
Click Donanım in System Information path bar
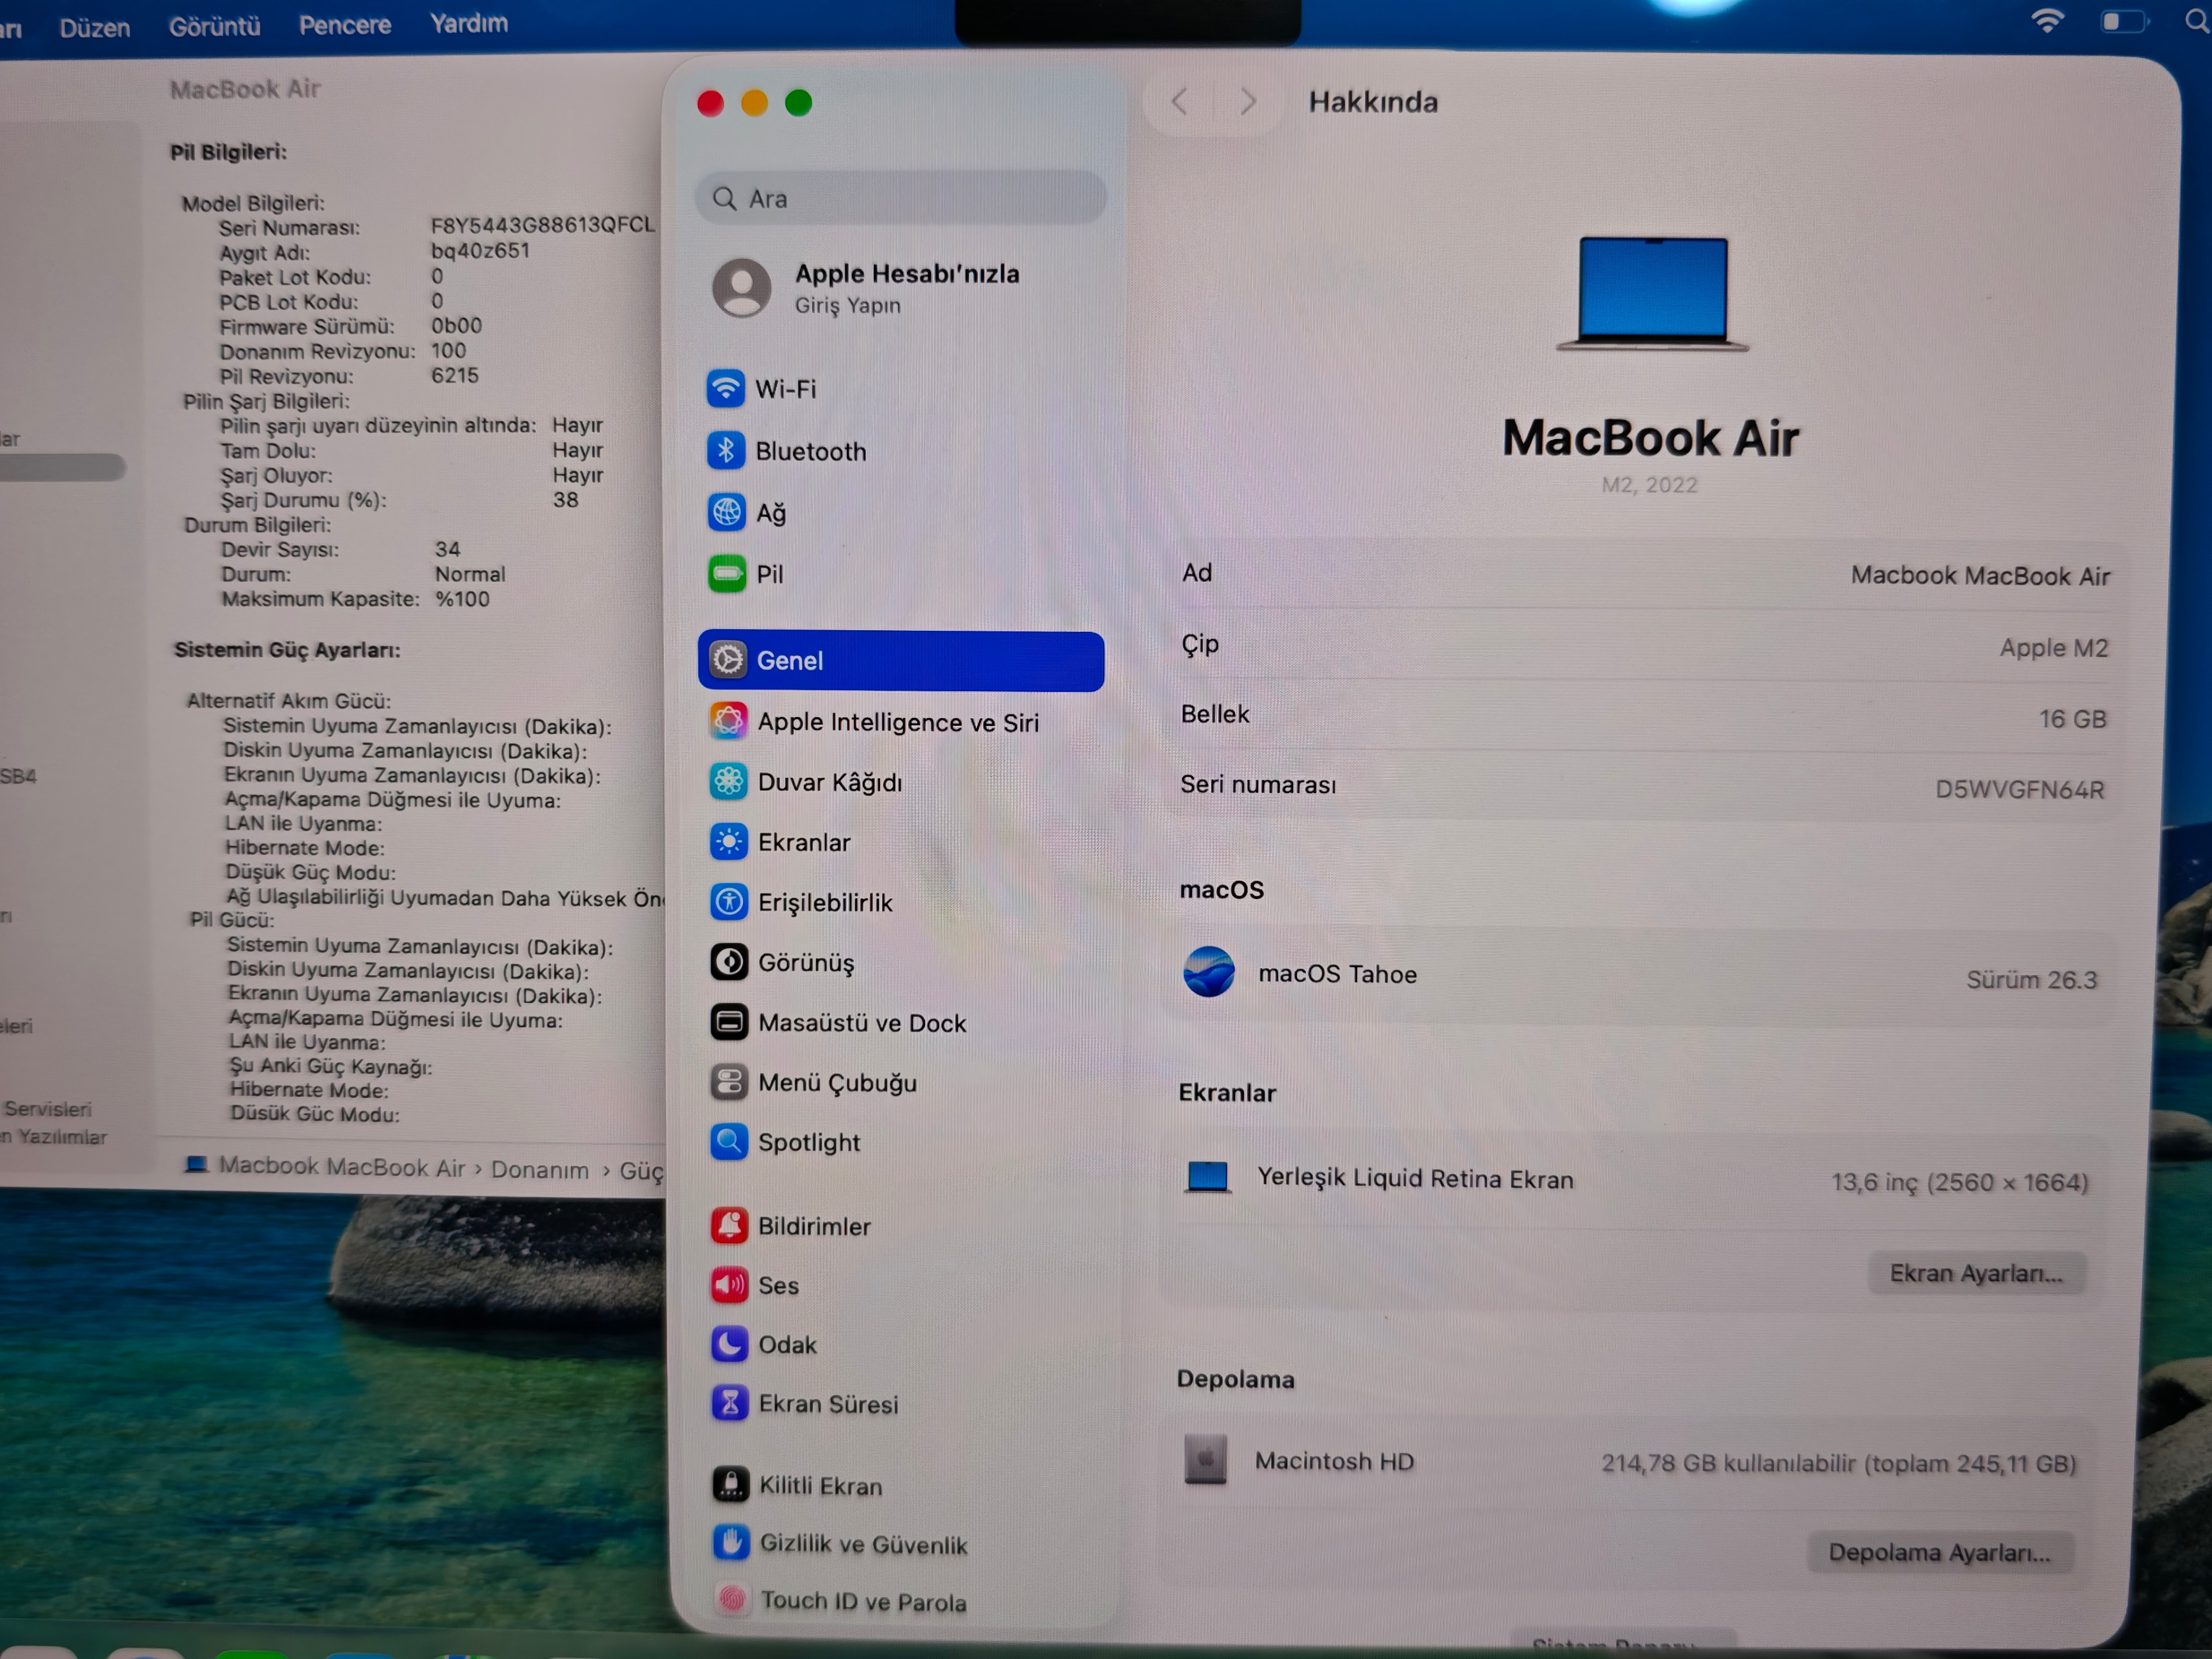[x=540, y=1170]
